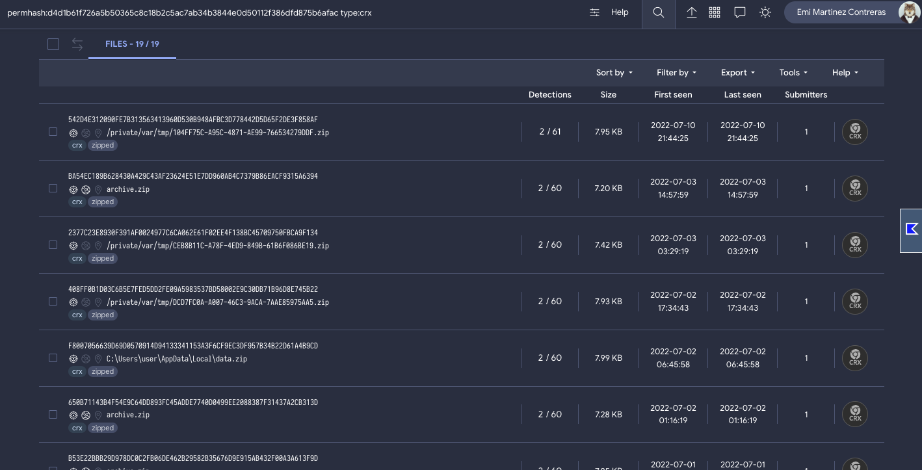Screen dimensions: 922x470
Task: Select checkbox for 542D4E file row
Action: click(x=53, y=131)
